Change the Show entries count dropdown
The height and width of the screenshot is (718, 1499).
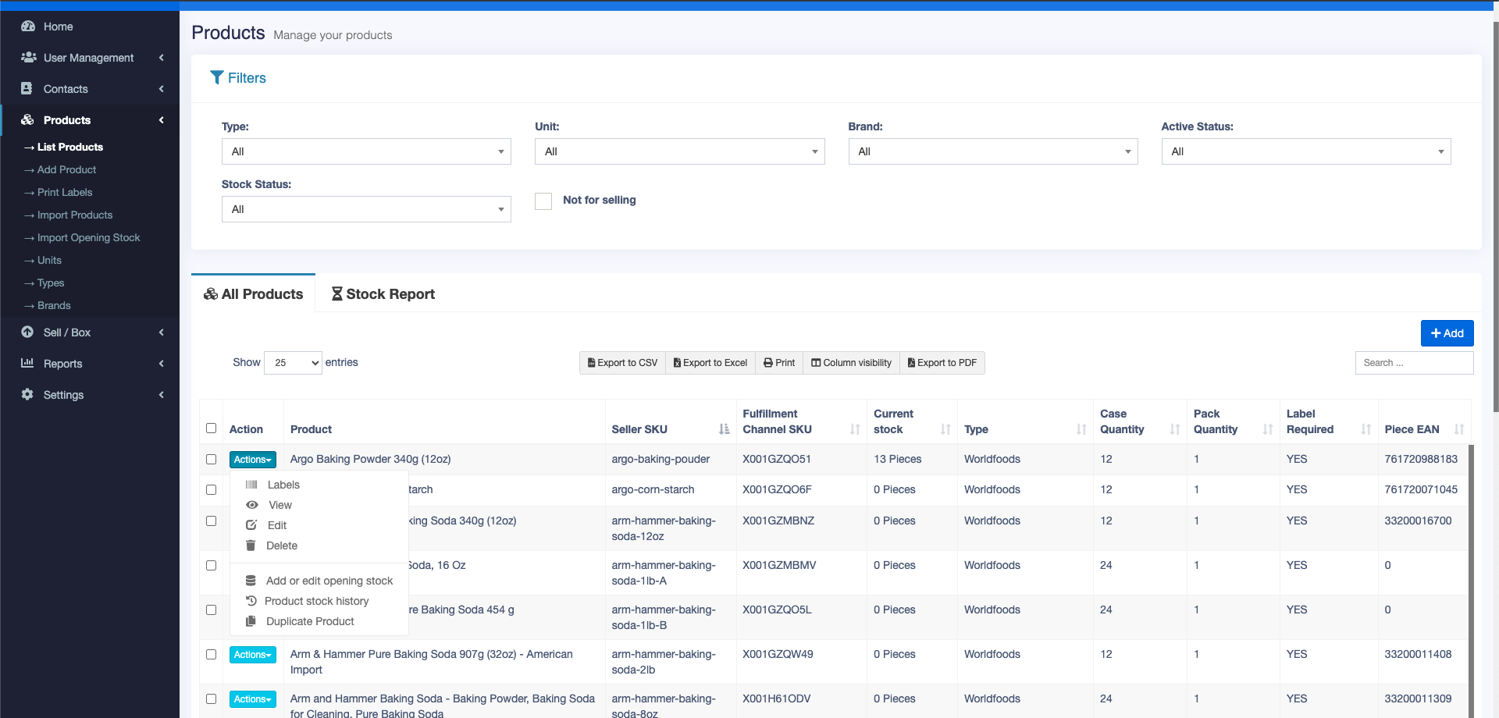293,362
